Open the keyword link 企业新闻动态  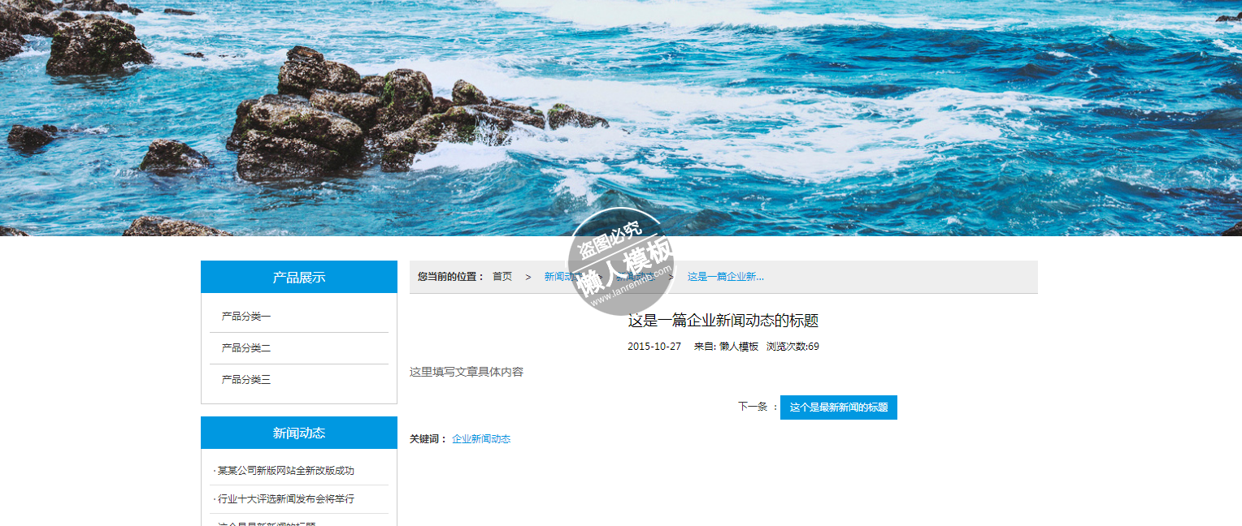tap(481, 439)
